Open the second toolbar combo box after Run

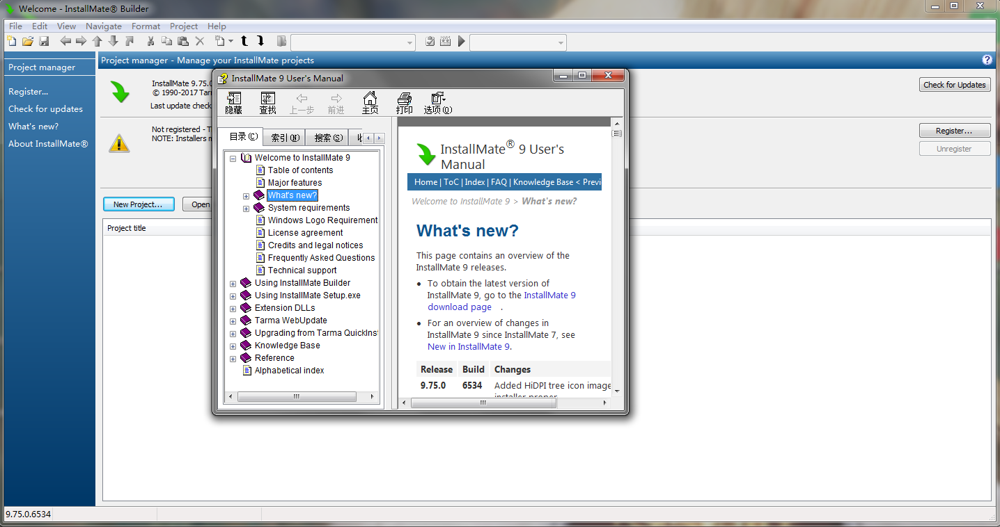518,42
